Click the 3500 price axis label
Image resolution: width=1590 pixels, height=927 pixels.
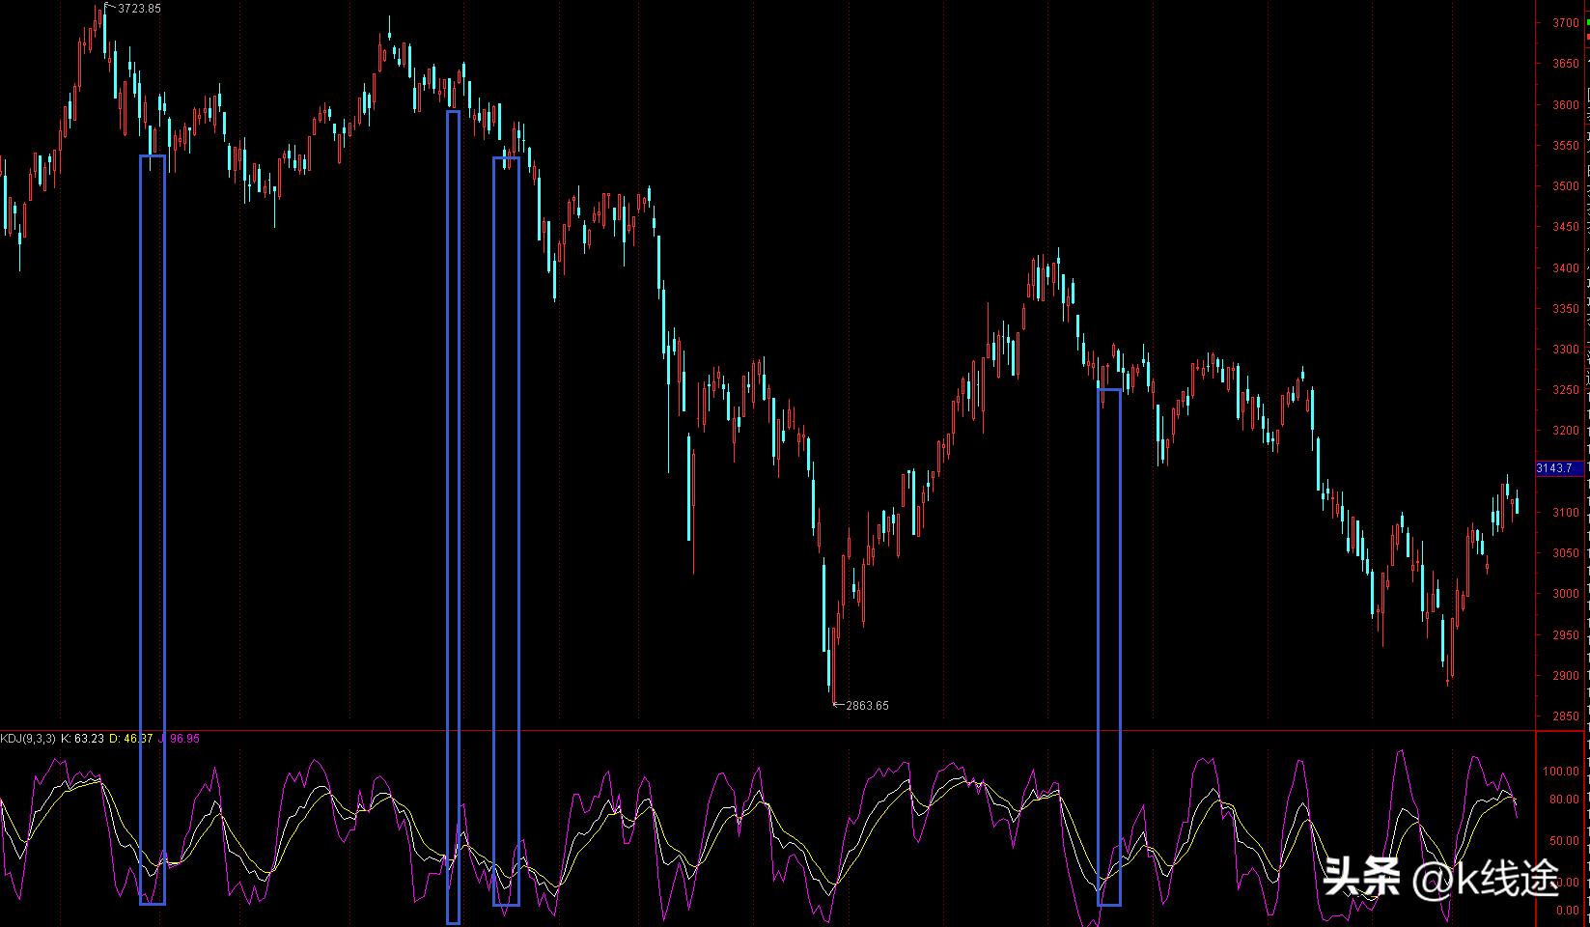[x=1566, y=186]
